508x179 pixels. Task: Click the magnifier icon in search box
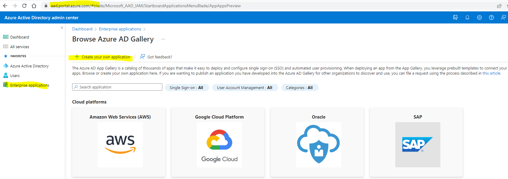pyautogui.click(x=76, y=87)
